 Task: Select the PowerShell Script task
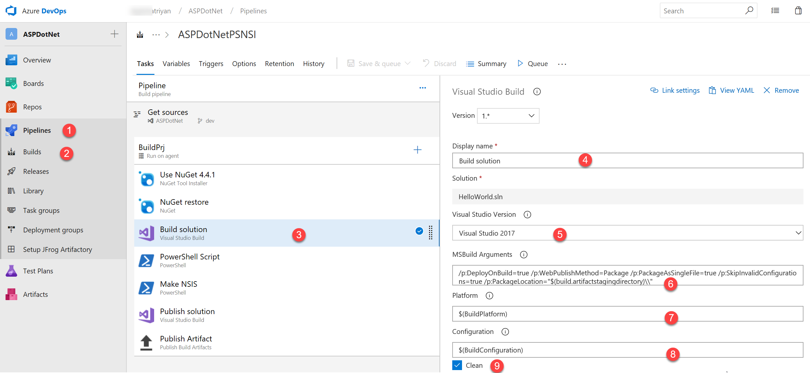287,260
